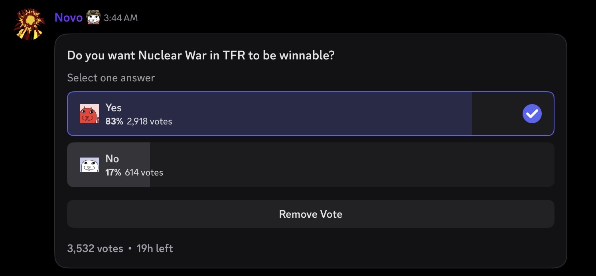This screenshot has width=596, height=276.
Task: Click the red devil cat emoji for Yes
Action: tap(89, 114)
